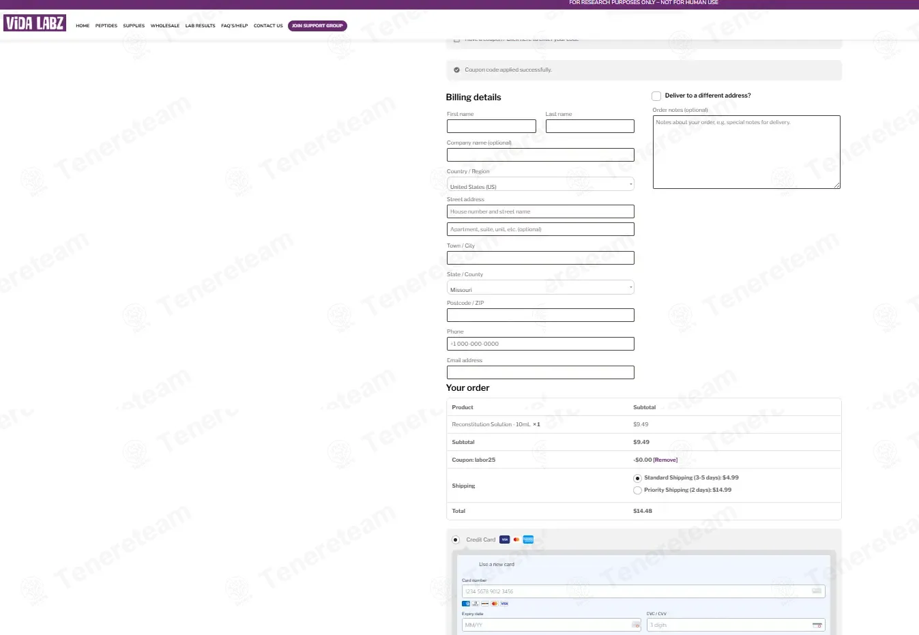Choose Priority Shipping (2 days) option
The image size is (919, 635).
coord(637,490)
